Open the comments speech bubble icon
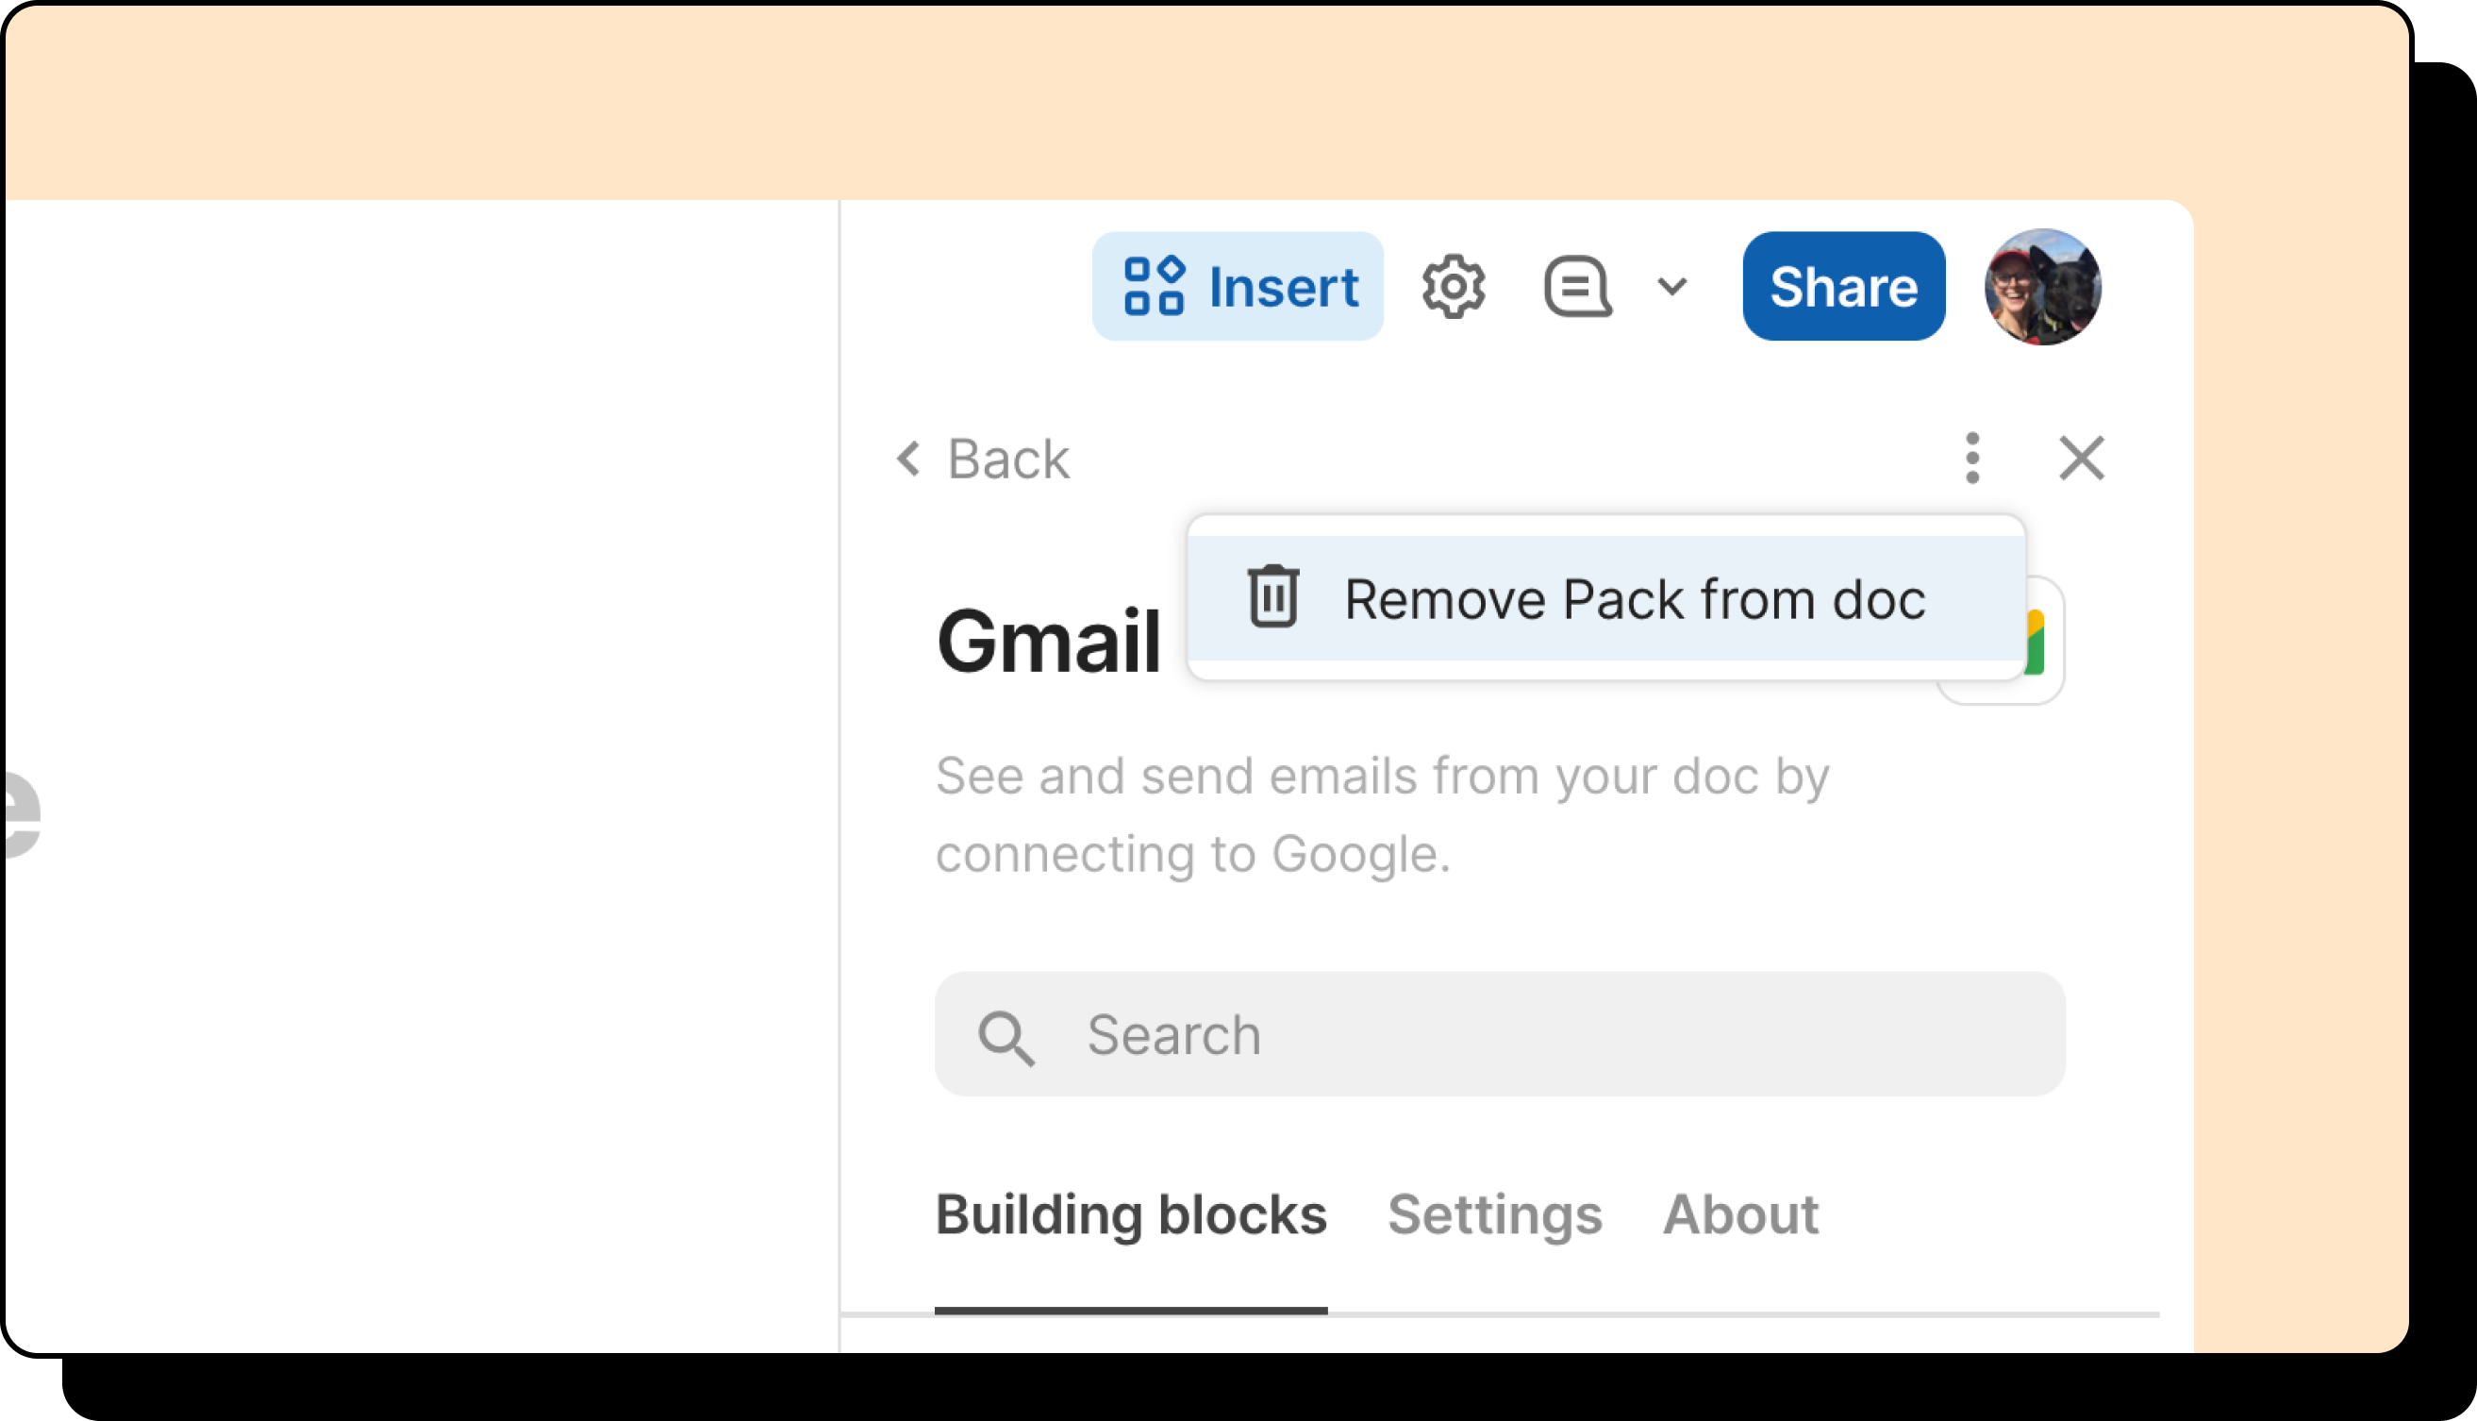 (1577, 287)
